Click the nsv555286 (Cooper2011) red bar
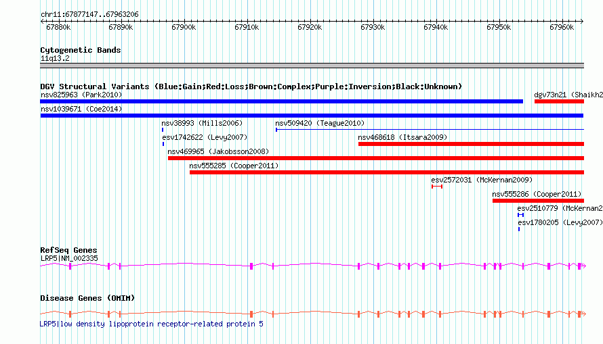 click(539, 201)
